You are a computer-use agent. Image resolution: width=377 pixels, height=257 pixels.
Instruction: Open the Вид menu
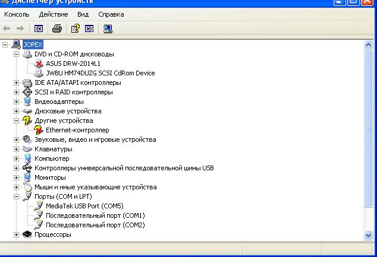pyautogui.click(x=83, y=14)
